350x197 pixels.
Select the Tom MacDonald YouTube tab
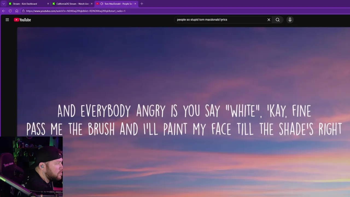pyautogui.click(x=116, y=4)
